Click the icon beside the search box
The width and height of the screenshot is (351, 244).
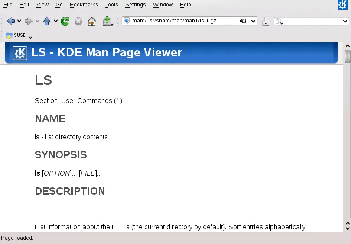[x=266, y=21]
